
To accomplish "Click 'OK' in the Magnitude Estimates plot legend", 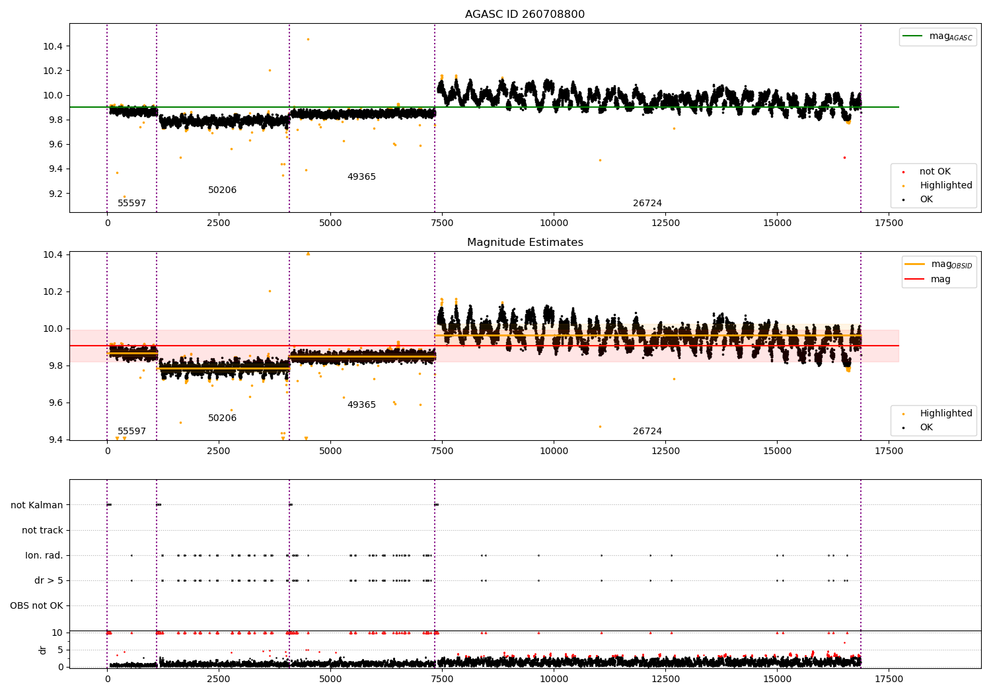I will pyautogui.click(x=926, y=428).
